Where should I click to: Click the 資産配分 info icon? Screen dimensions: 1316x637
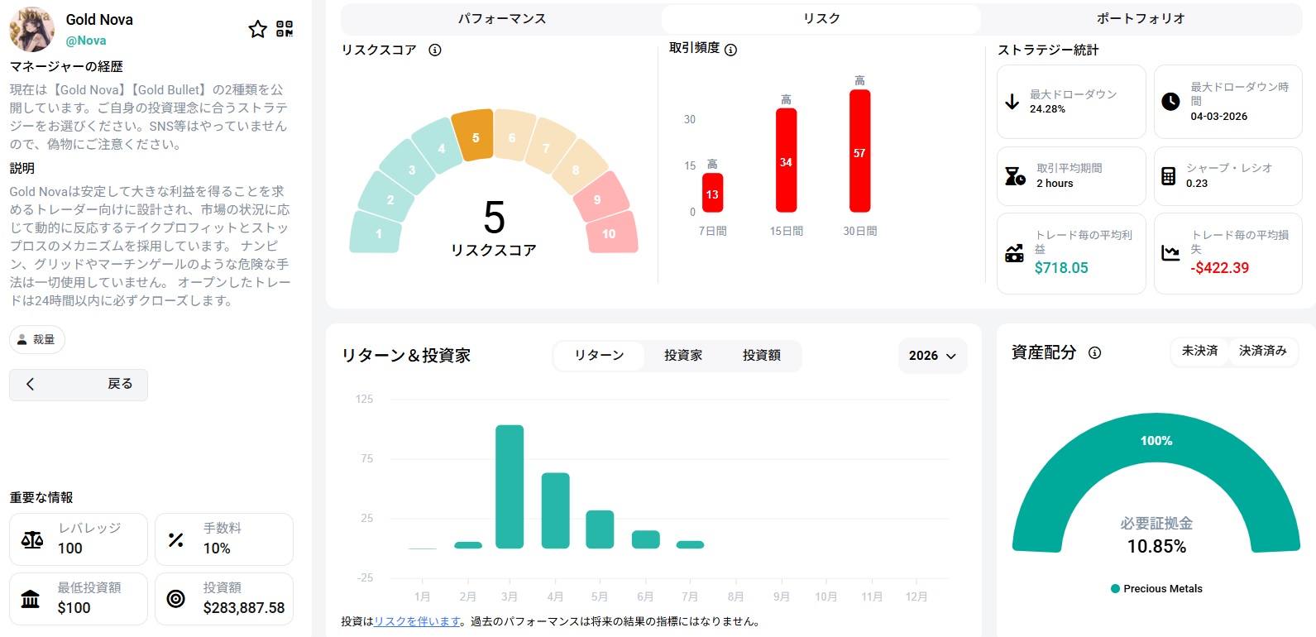pyautogui.click(x=1095, y=352)
